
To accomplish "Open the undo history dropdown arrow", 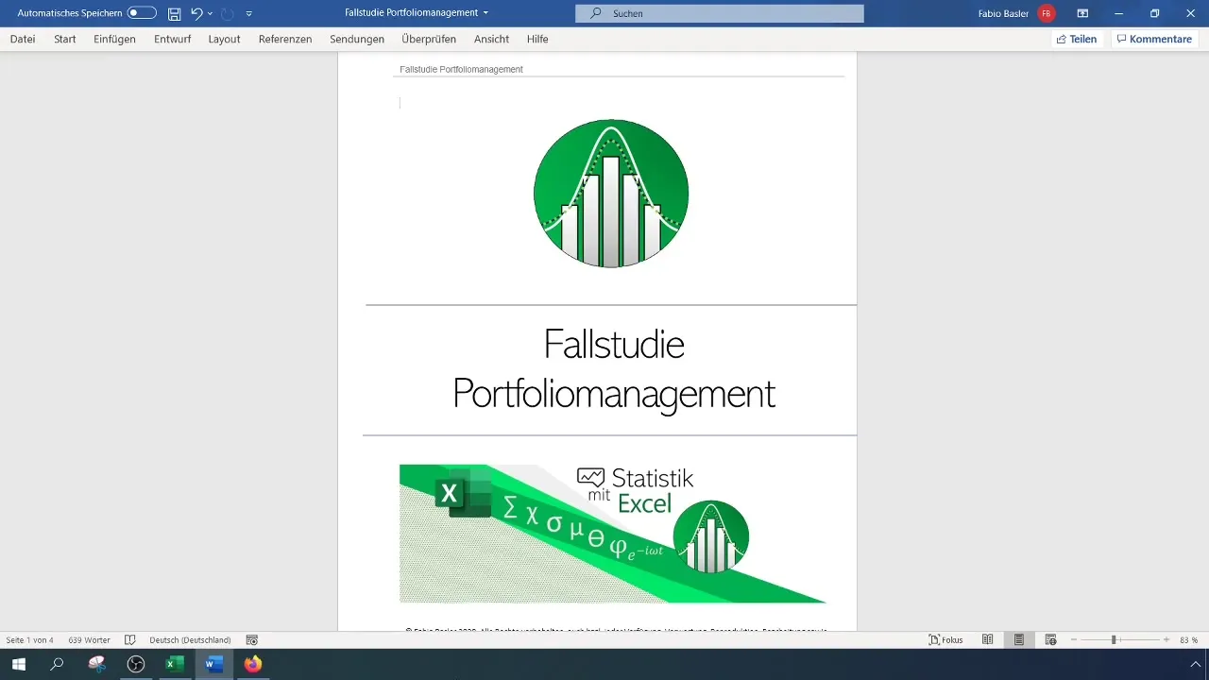I will coord(210,13).
